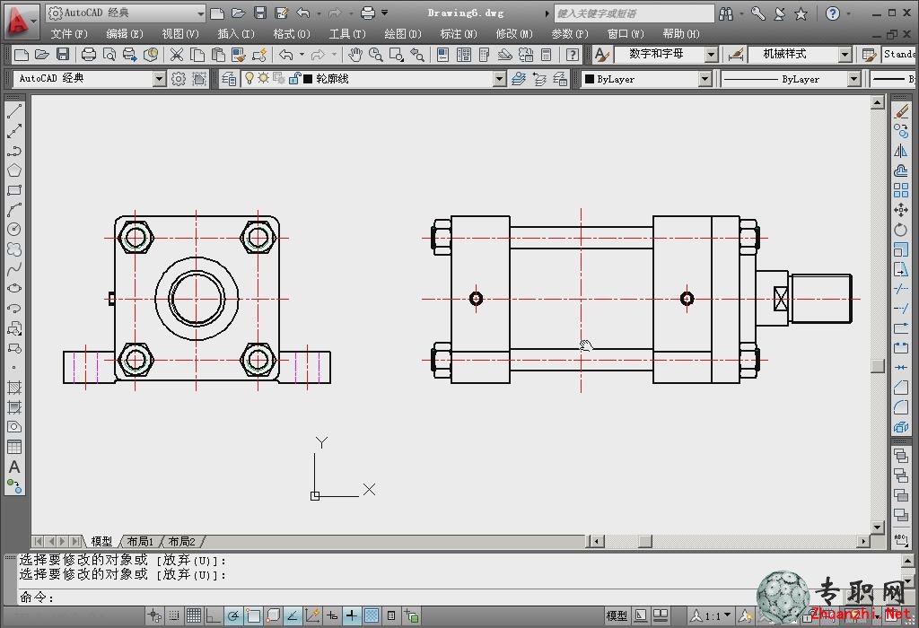Select the Rotate tool
The height and width of the screenshot is (628, 919).
(x=901, y=230)
